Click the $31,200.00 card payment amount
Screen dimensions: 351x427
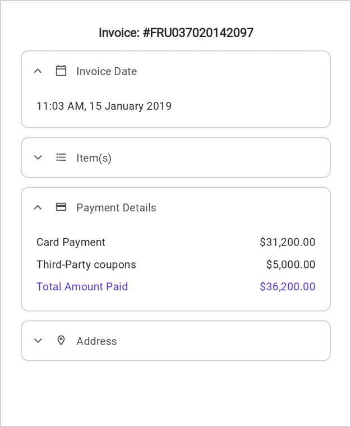point(287,242)
